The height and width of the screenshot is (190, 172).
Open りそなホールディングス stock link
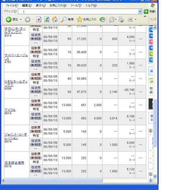point(16,83)
